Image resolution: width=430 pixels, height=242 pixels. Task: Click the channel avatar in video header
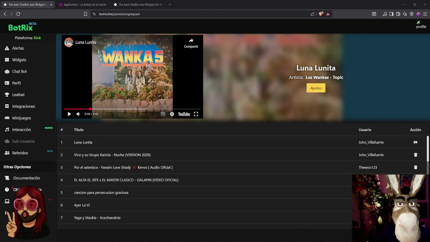point(69,42)
